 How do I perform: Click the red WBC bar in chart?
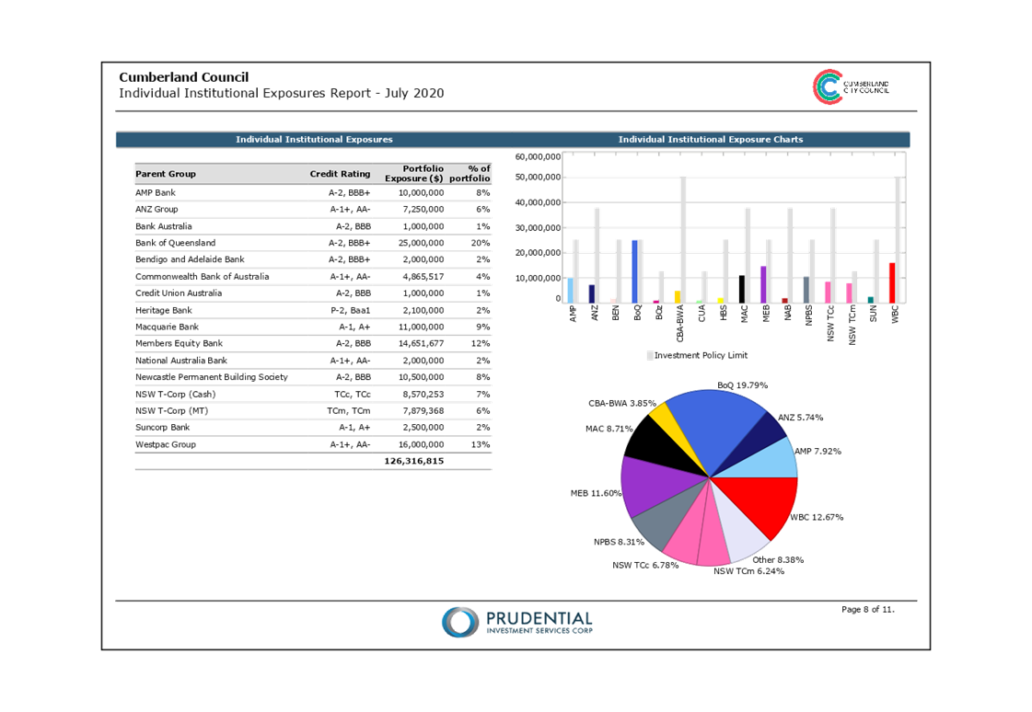[892, 283]
